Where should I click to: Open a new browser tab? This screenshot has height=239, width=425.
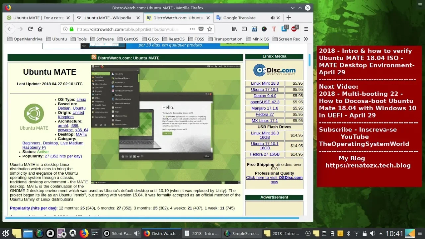coord(289,18)
